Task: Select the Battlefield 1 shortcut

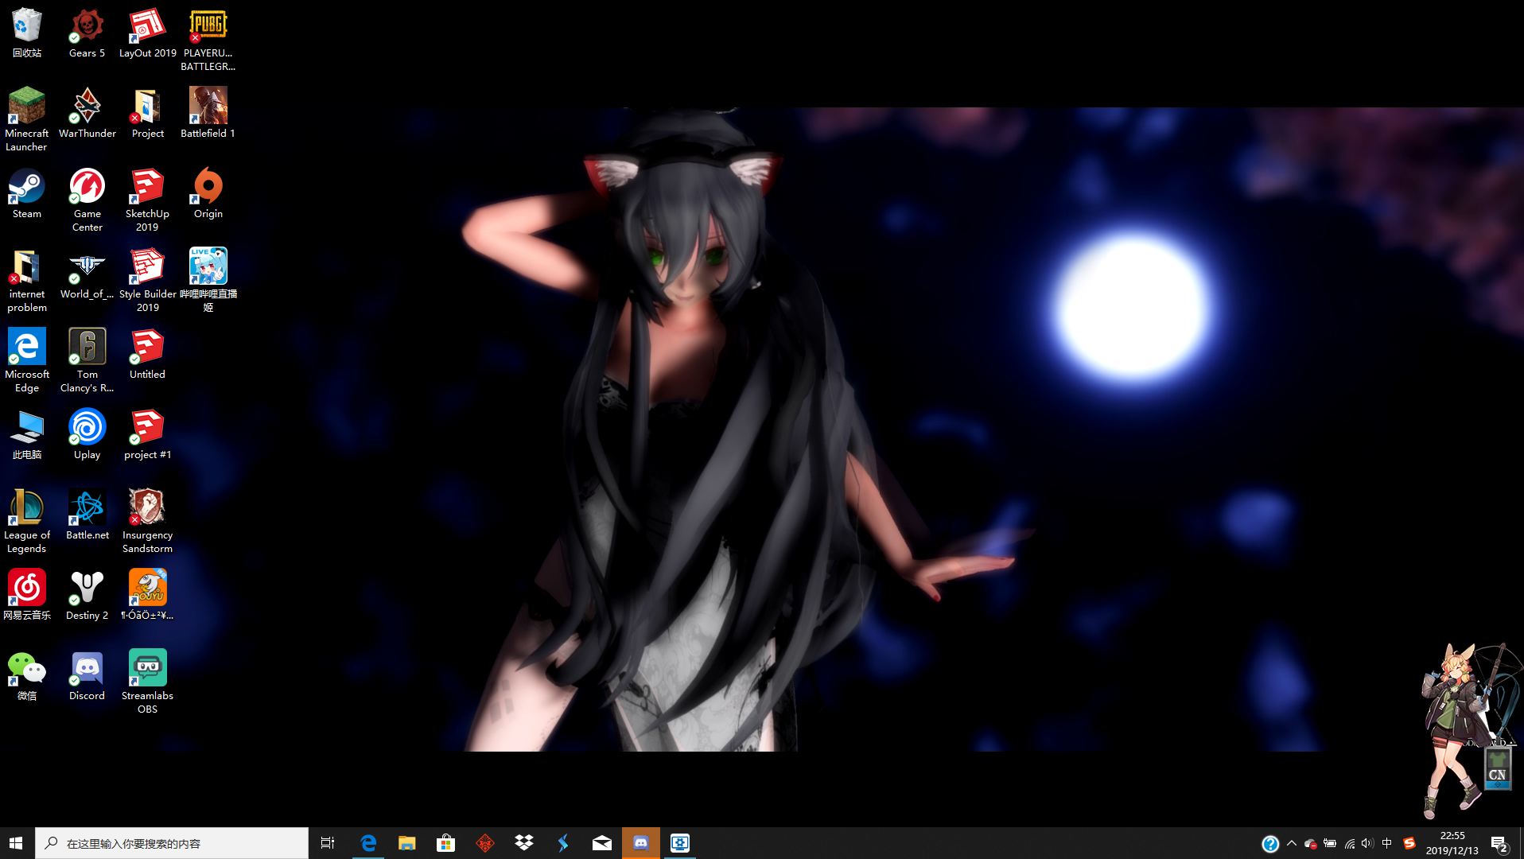Action: click(208, 113)
